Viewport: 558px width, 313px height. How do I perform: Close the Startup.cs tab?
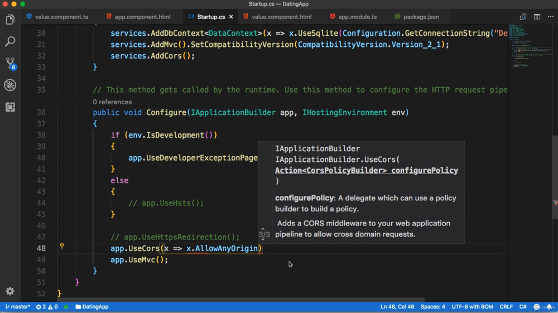coord(231,17)
